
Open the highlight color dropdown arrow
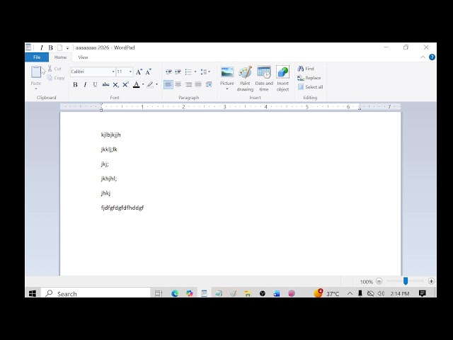click(157, 85)
